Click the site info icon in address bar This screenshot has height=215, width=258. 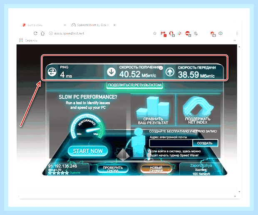[x=51, y=33]
